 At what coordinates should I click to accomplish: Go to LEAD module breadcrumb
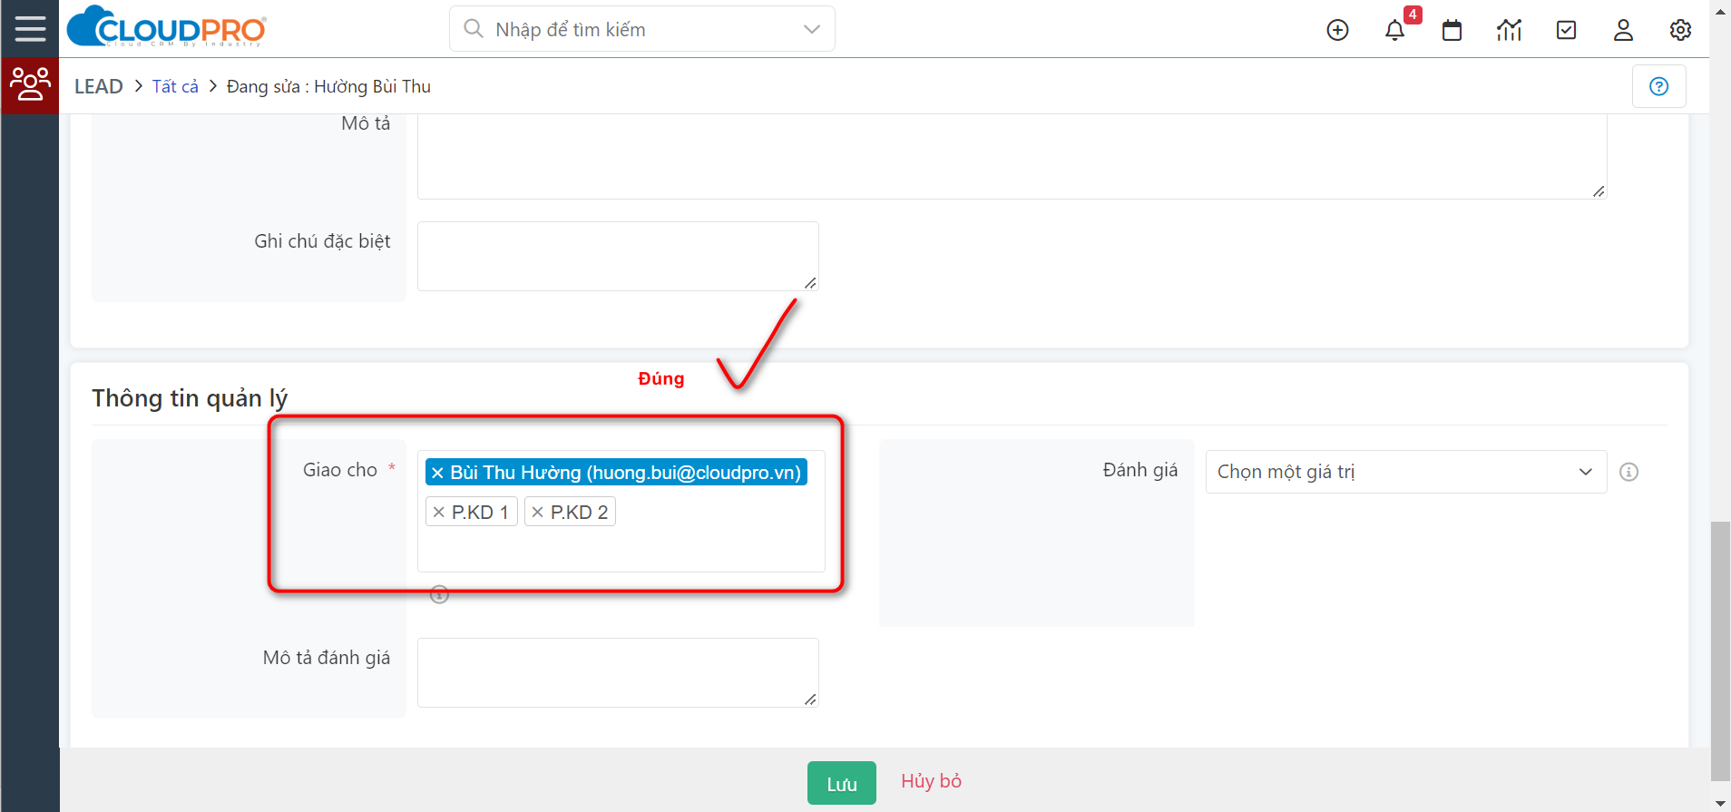point(99,86)
